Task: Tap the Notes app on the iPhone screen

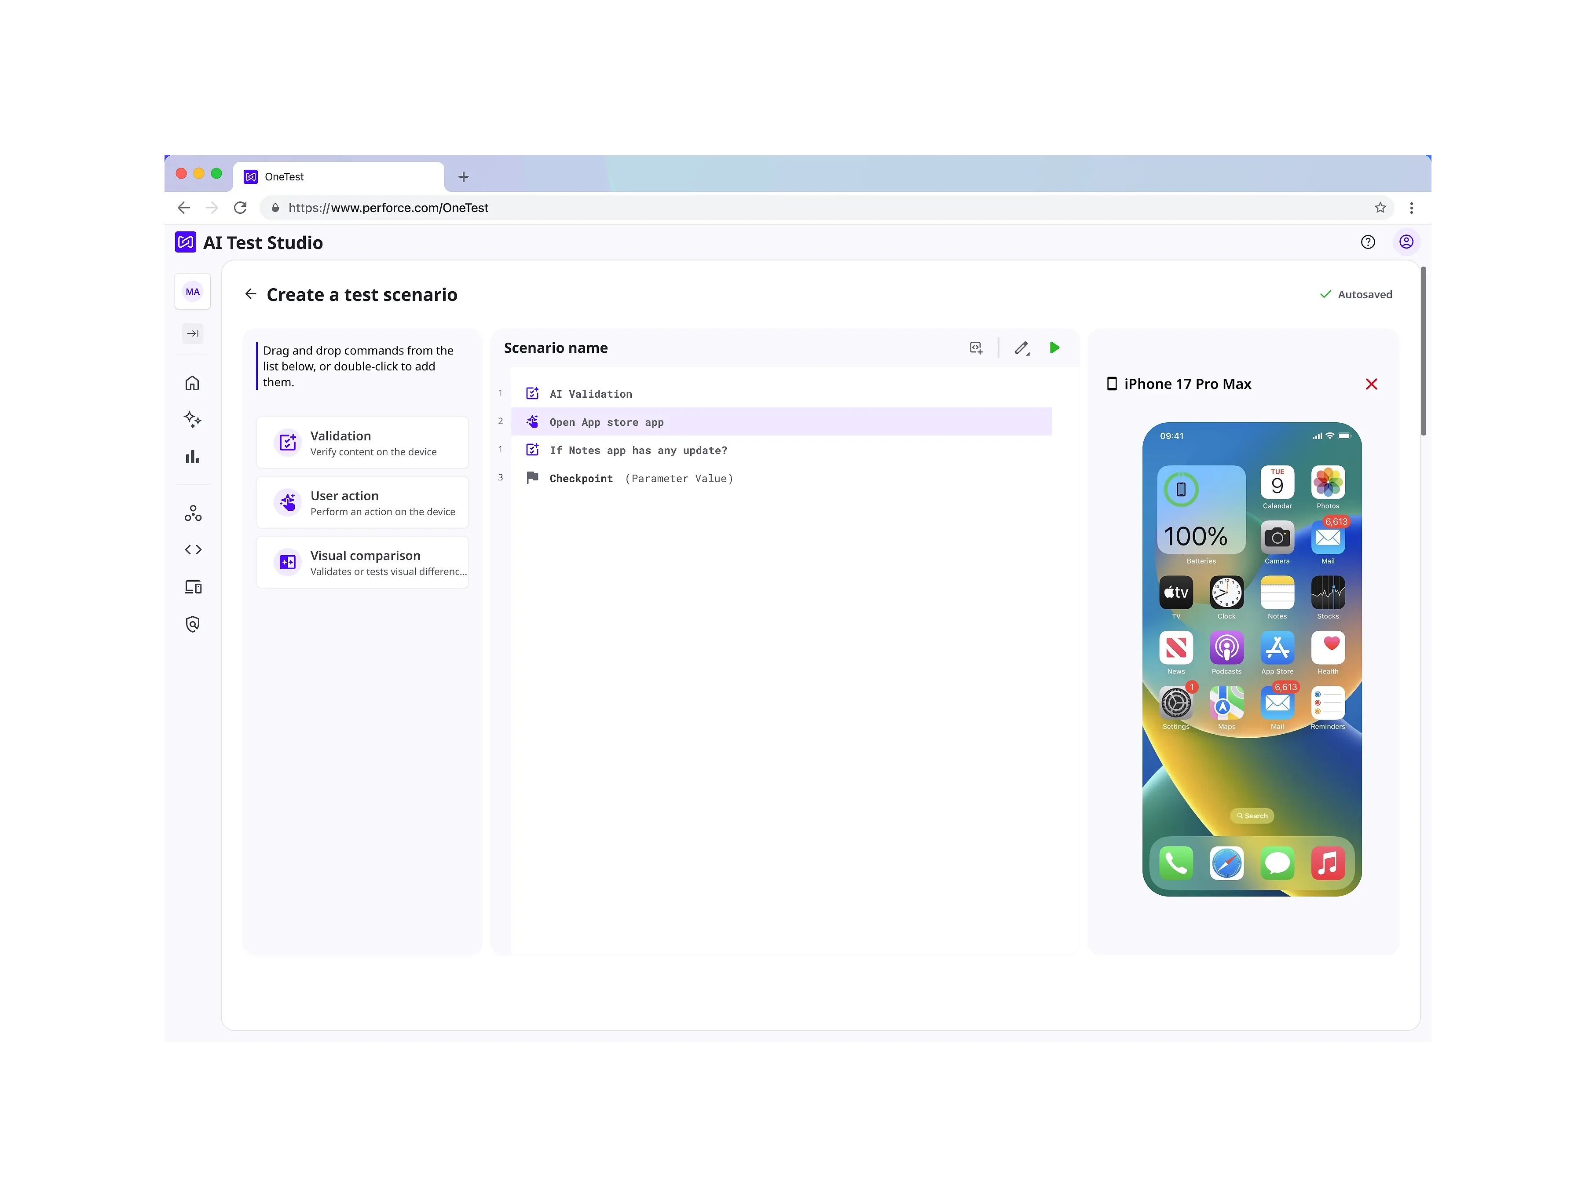Action: (x=1277, y=593)
